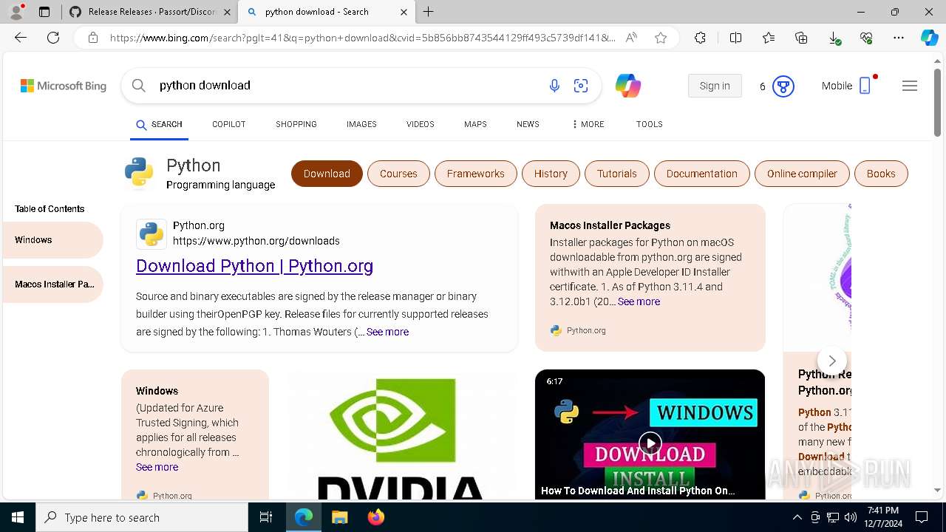Add page to favorites star icon

pos(661,38)
